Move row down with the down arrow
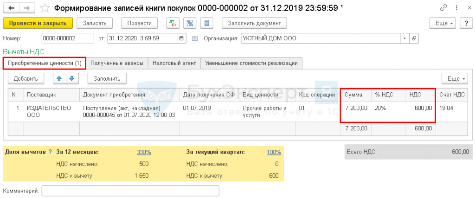 [71, 78]
